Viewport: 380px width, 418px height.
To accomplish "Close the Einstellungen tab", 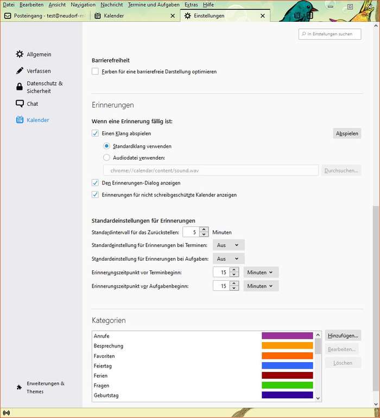I will [262, 16].
